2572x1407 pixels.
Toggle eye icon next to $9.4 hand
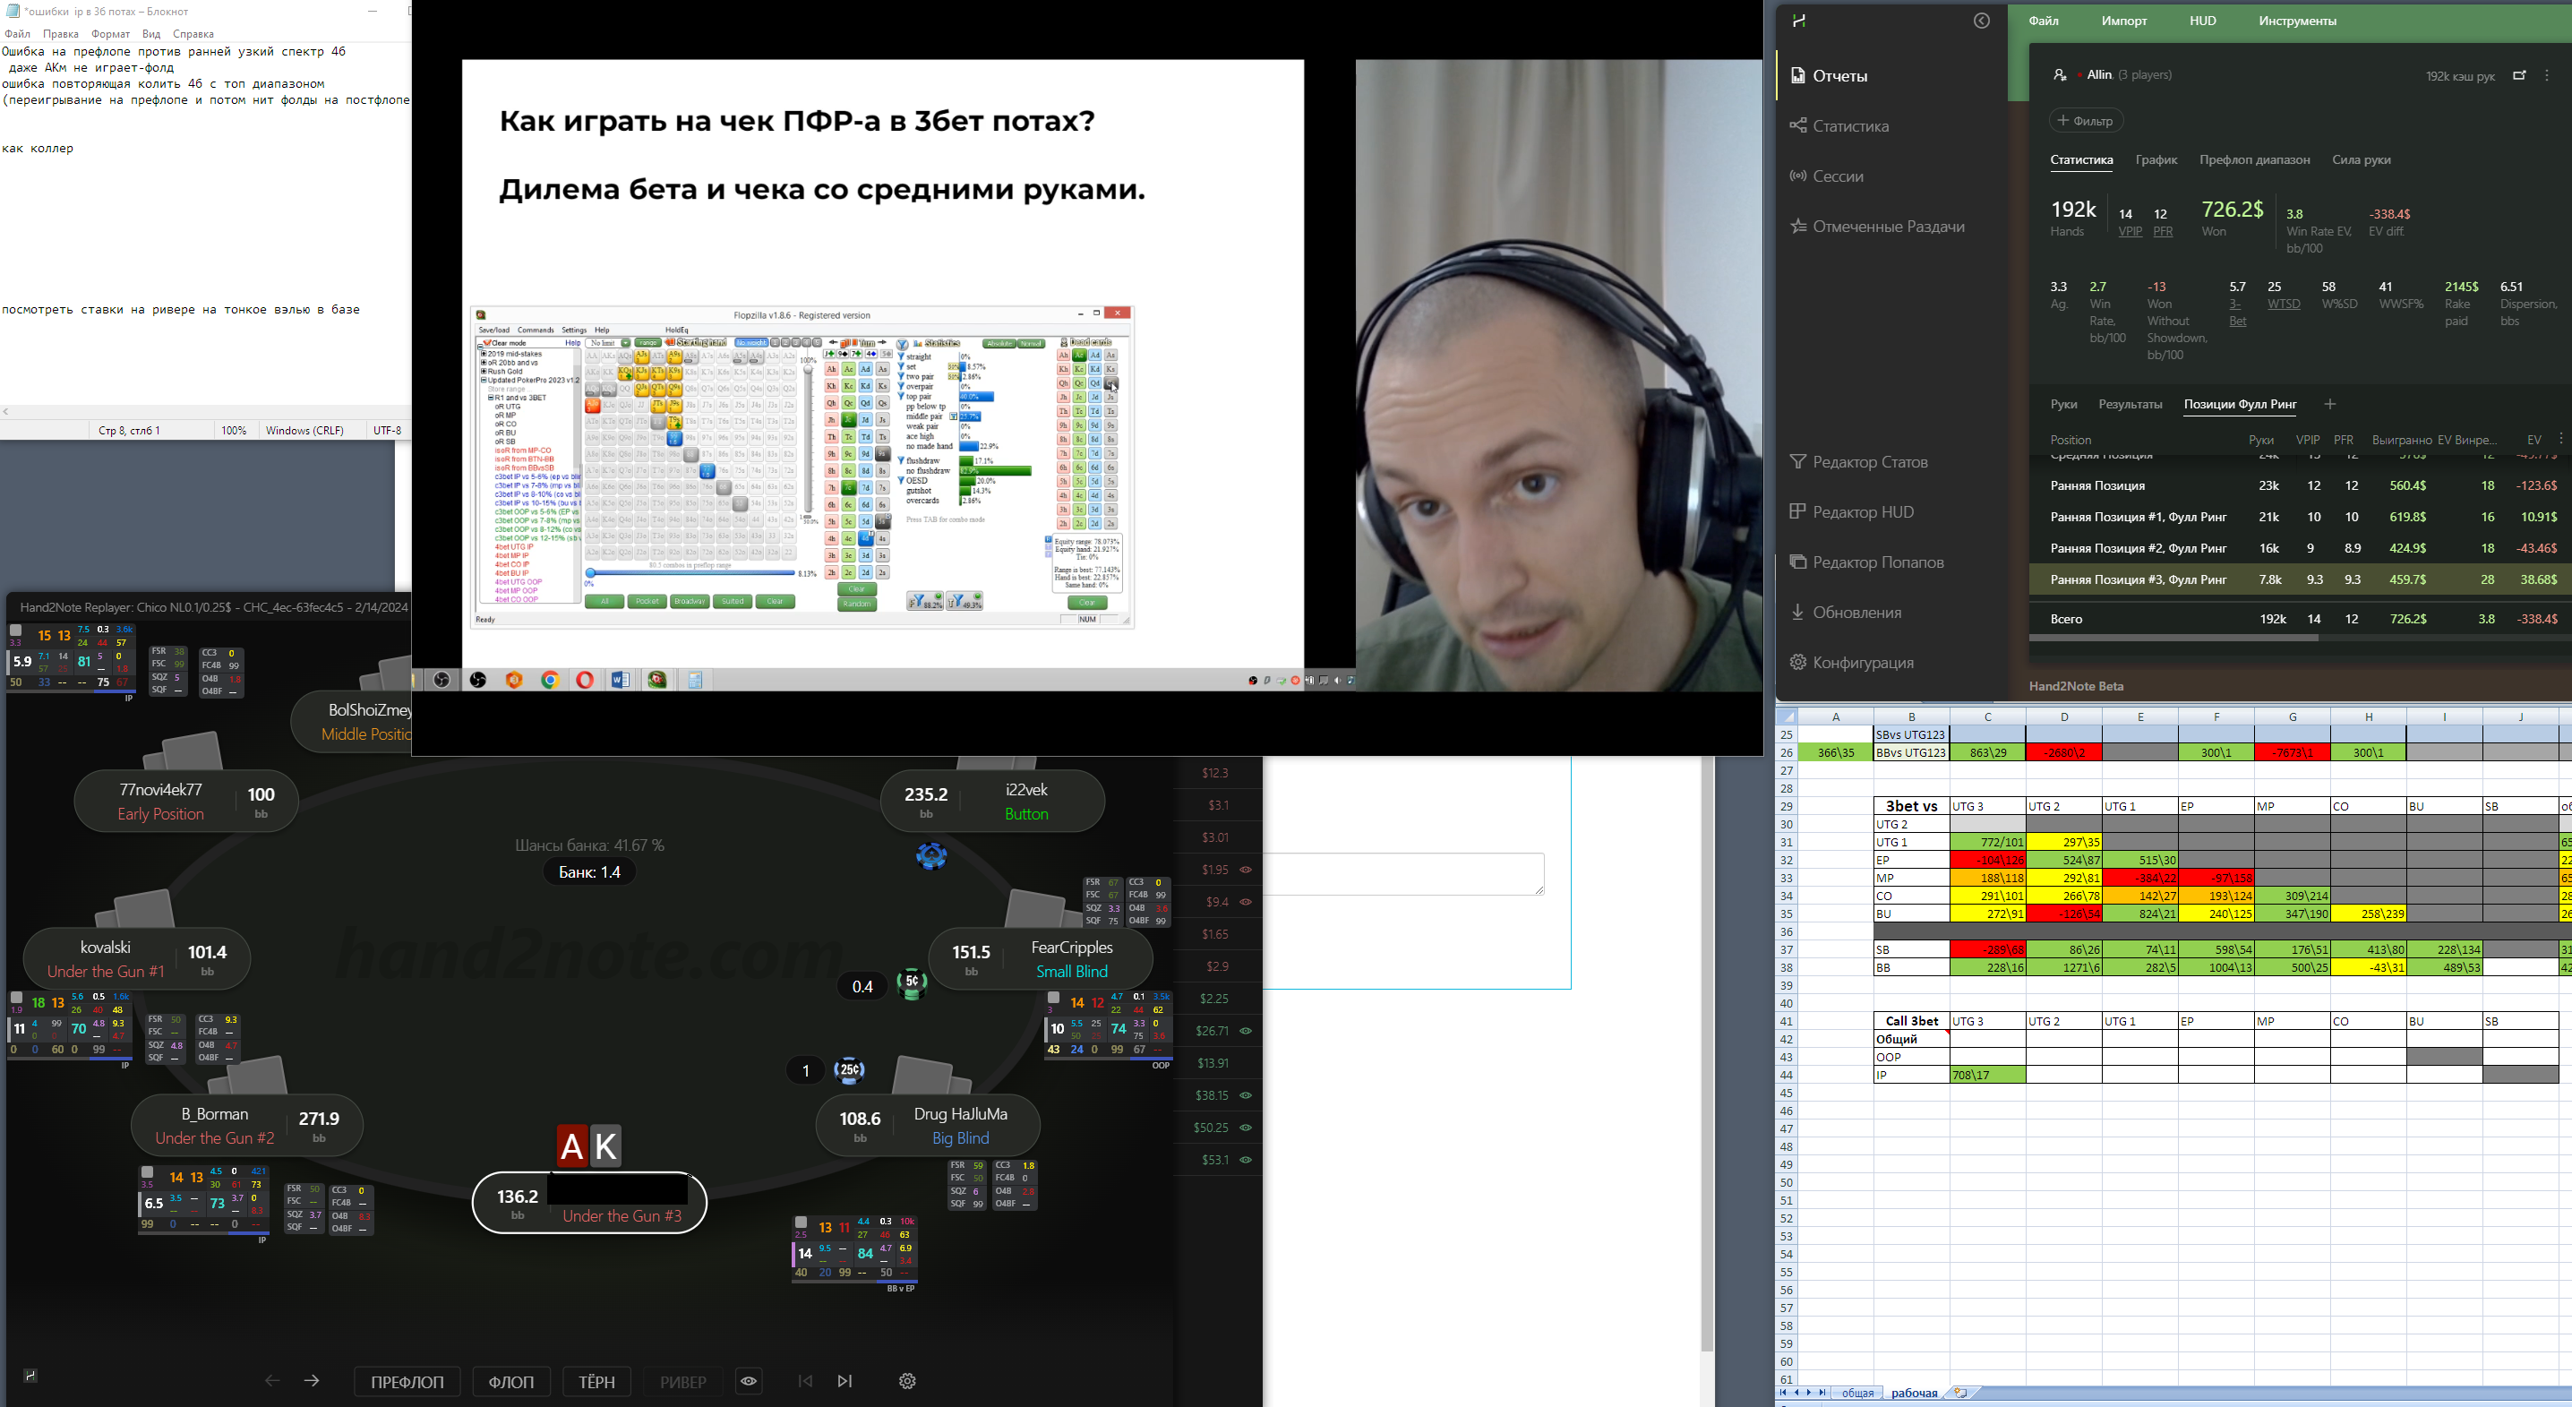pyautogui.click(x=1245, y=902)
